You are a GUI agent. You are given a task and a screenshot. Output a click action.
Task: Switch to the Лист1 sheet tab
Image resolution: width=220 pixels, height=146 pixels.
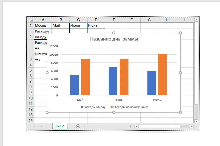pos(60,126)
